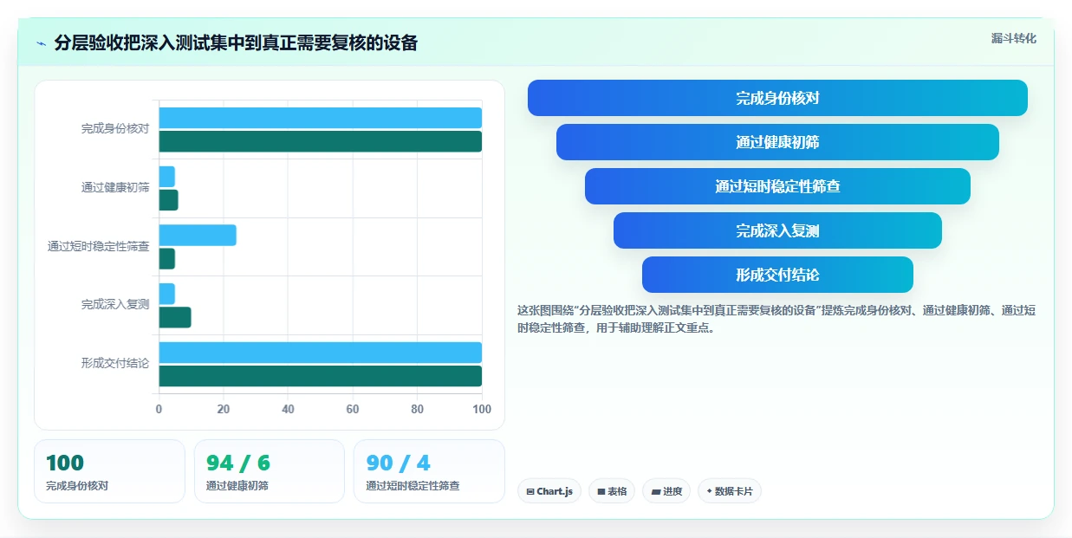Viewport: 1072px width, 538px height.
Task: Click the dark green bar for 通过健康初筛
Action: point(168,200)
